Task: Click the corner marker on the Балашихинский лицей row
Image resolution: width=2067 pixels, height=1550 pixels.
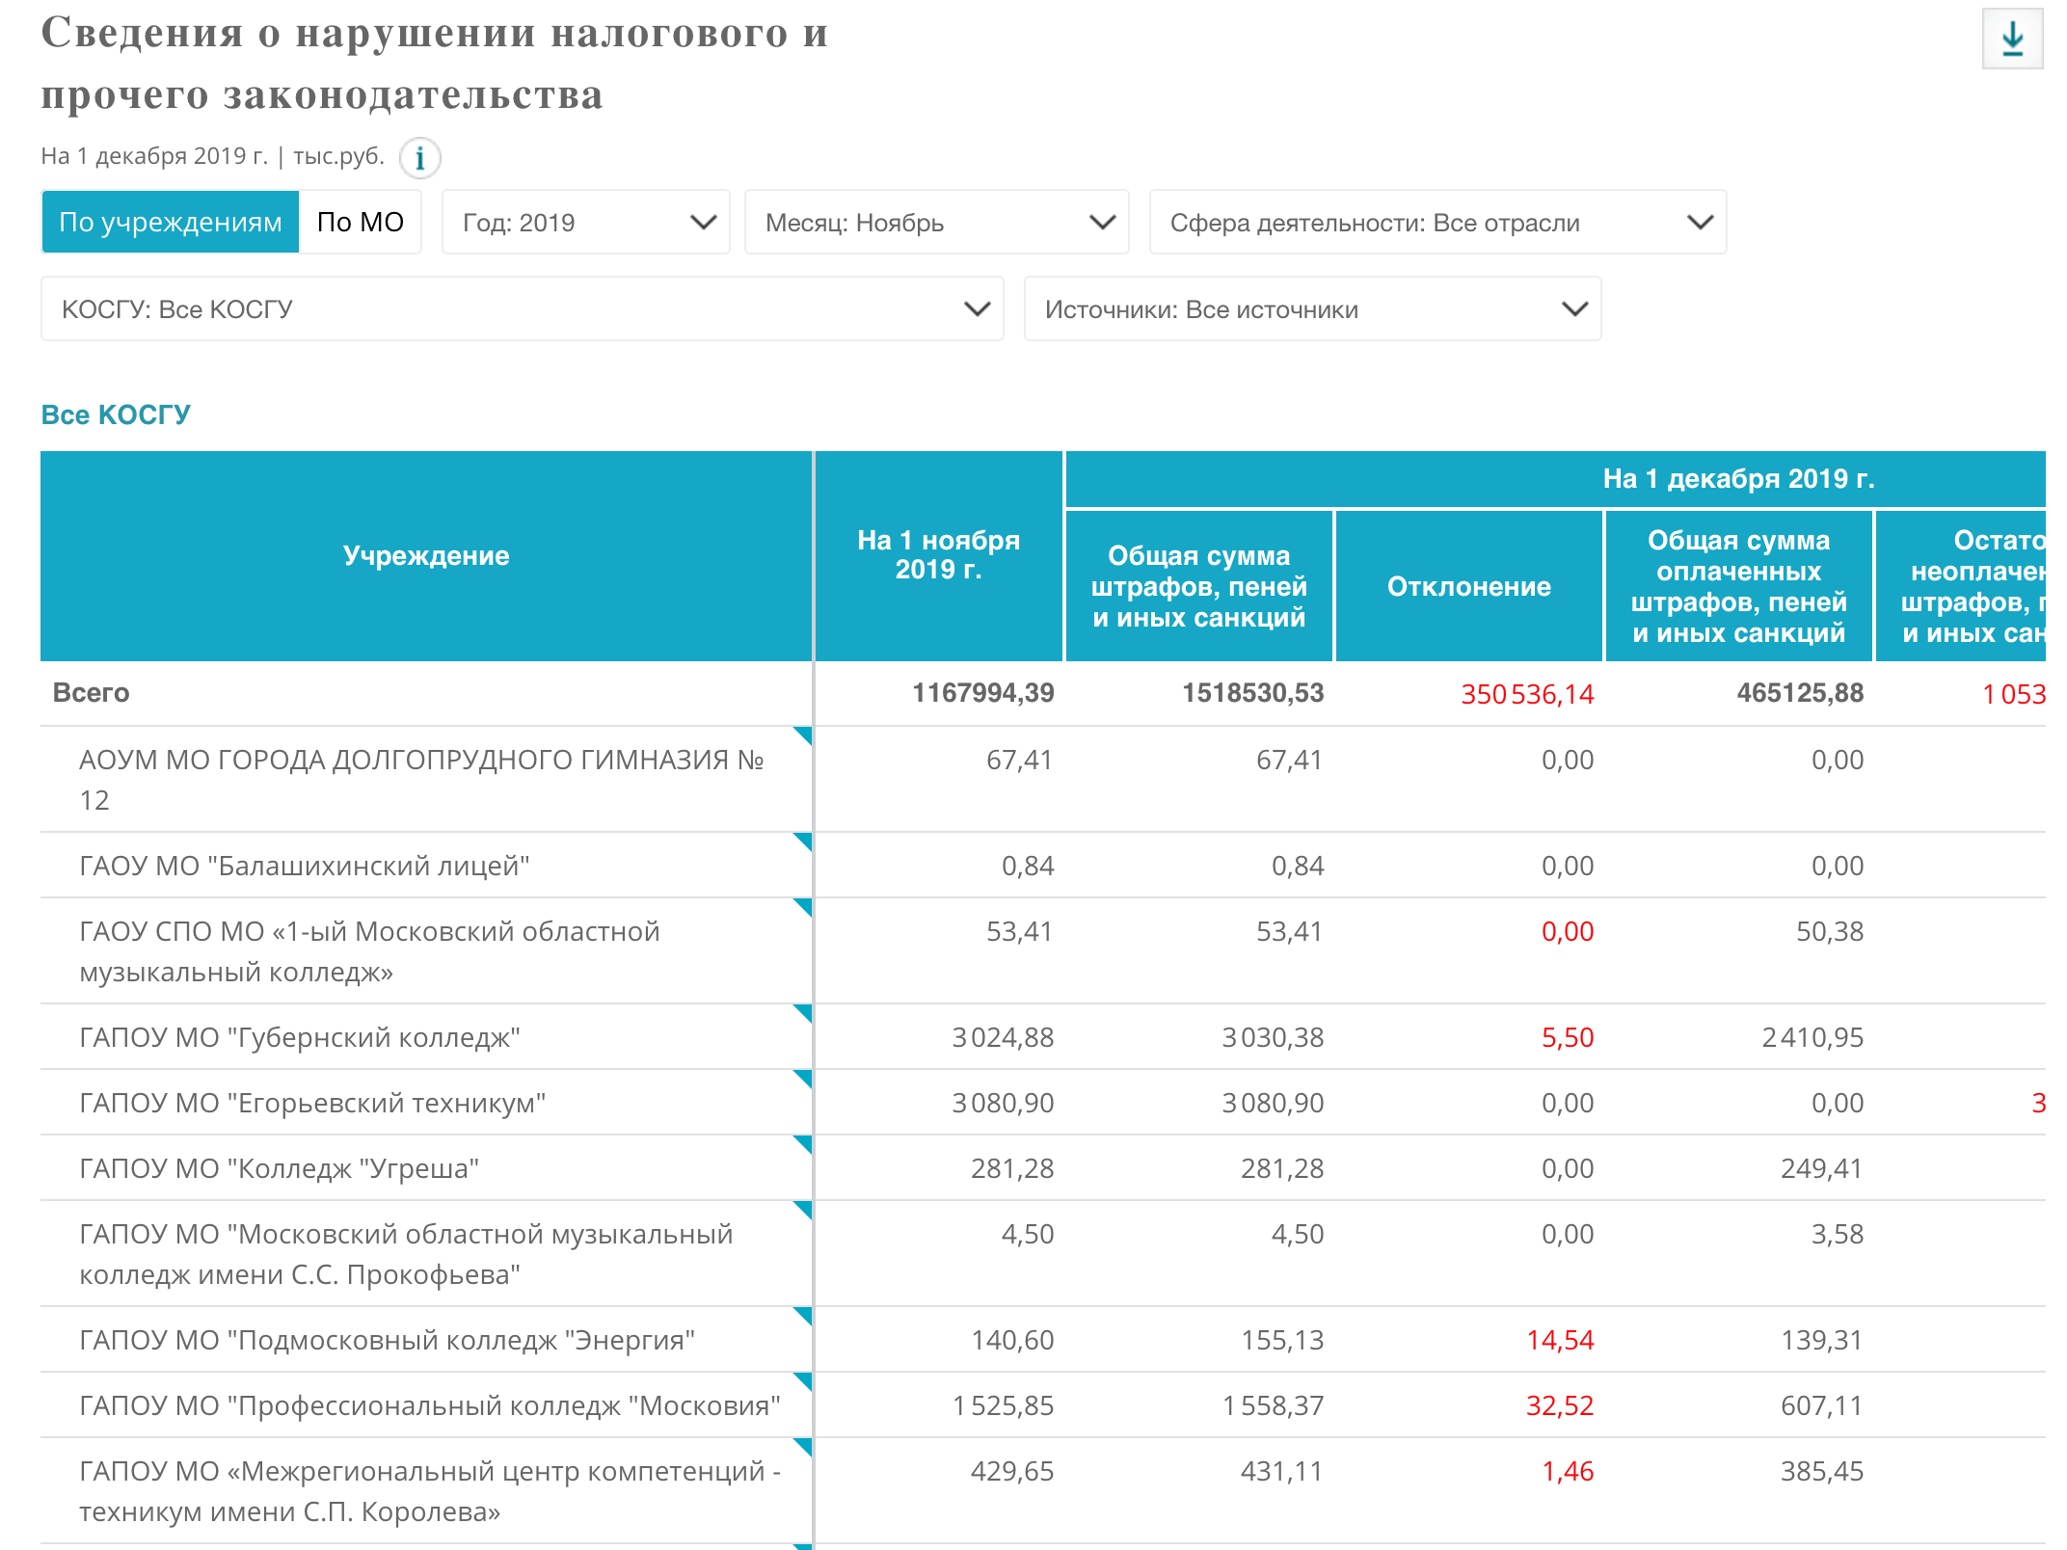Action: [x=802, y=842]
